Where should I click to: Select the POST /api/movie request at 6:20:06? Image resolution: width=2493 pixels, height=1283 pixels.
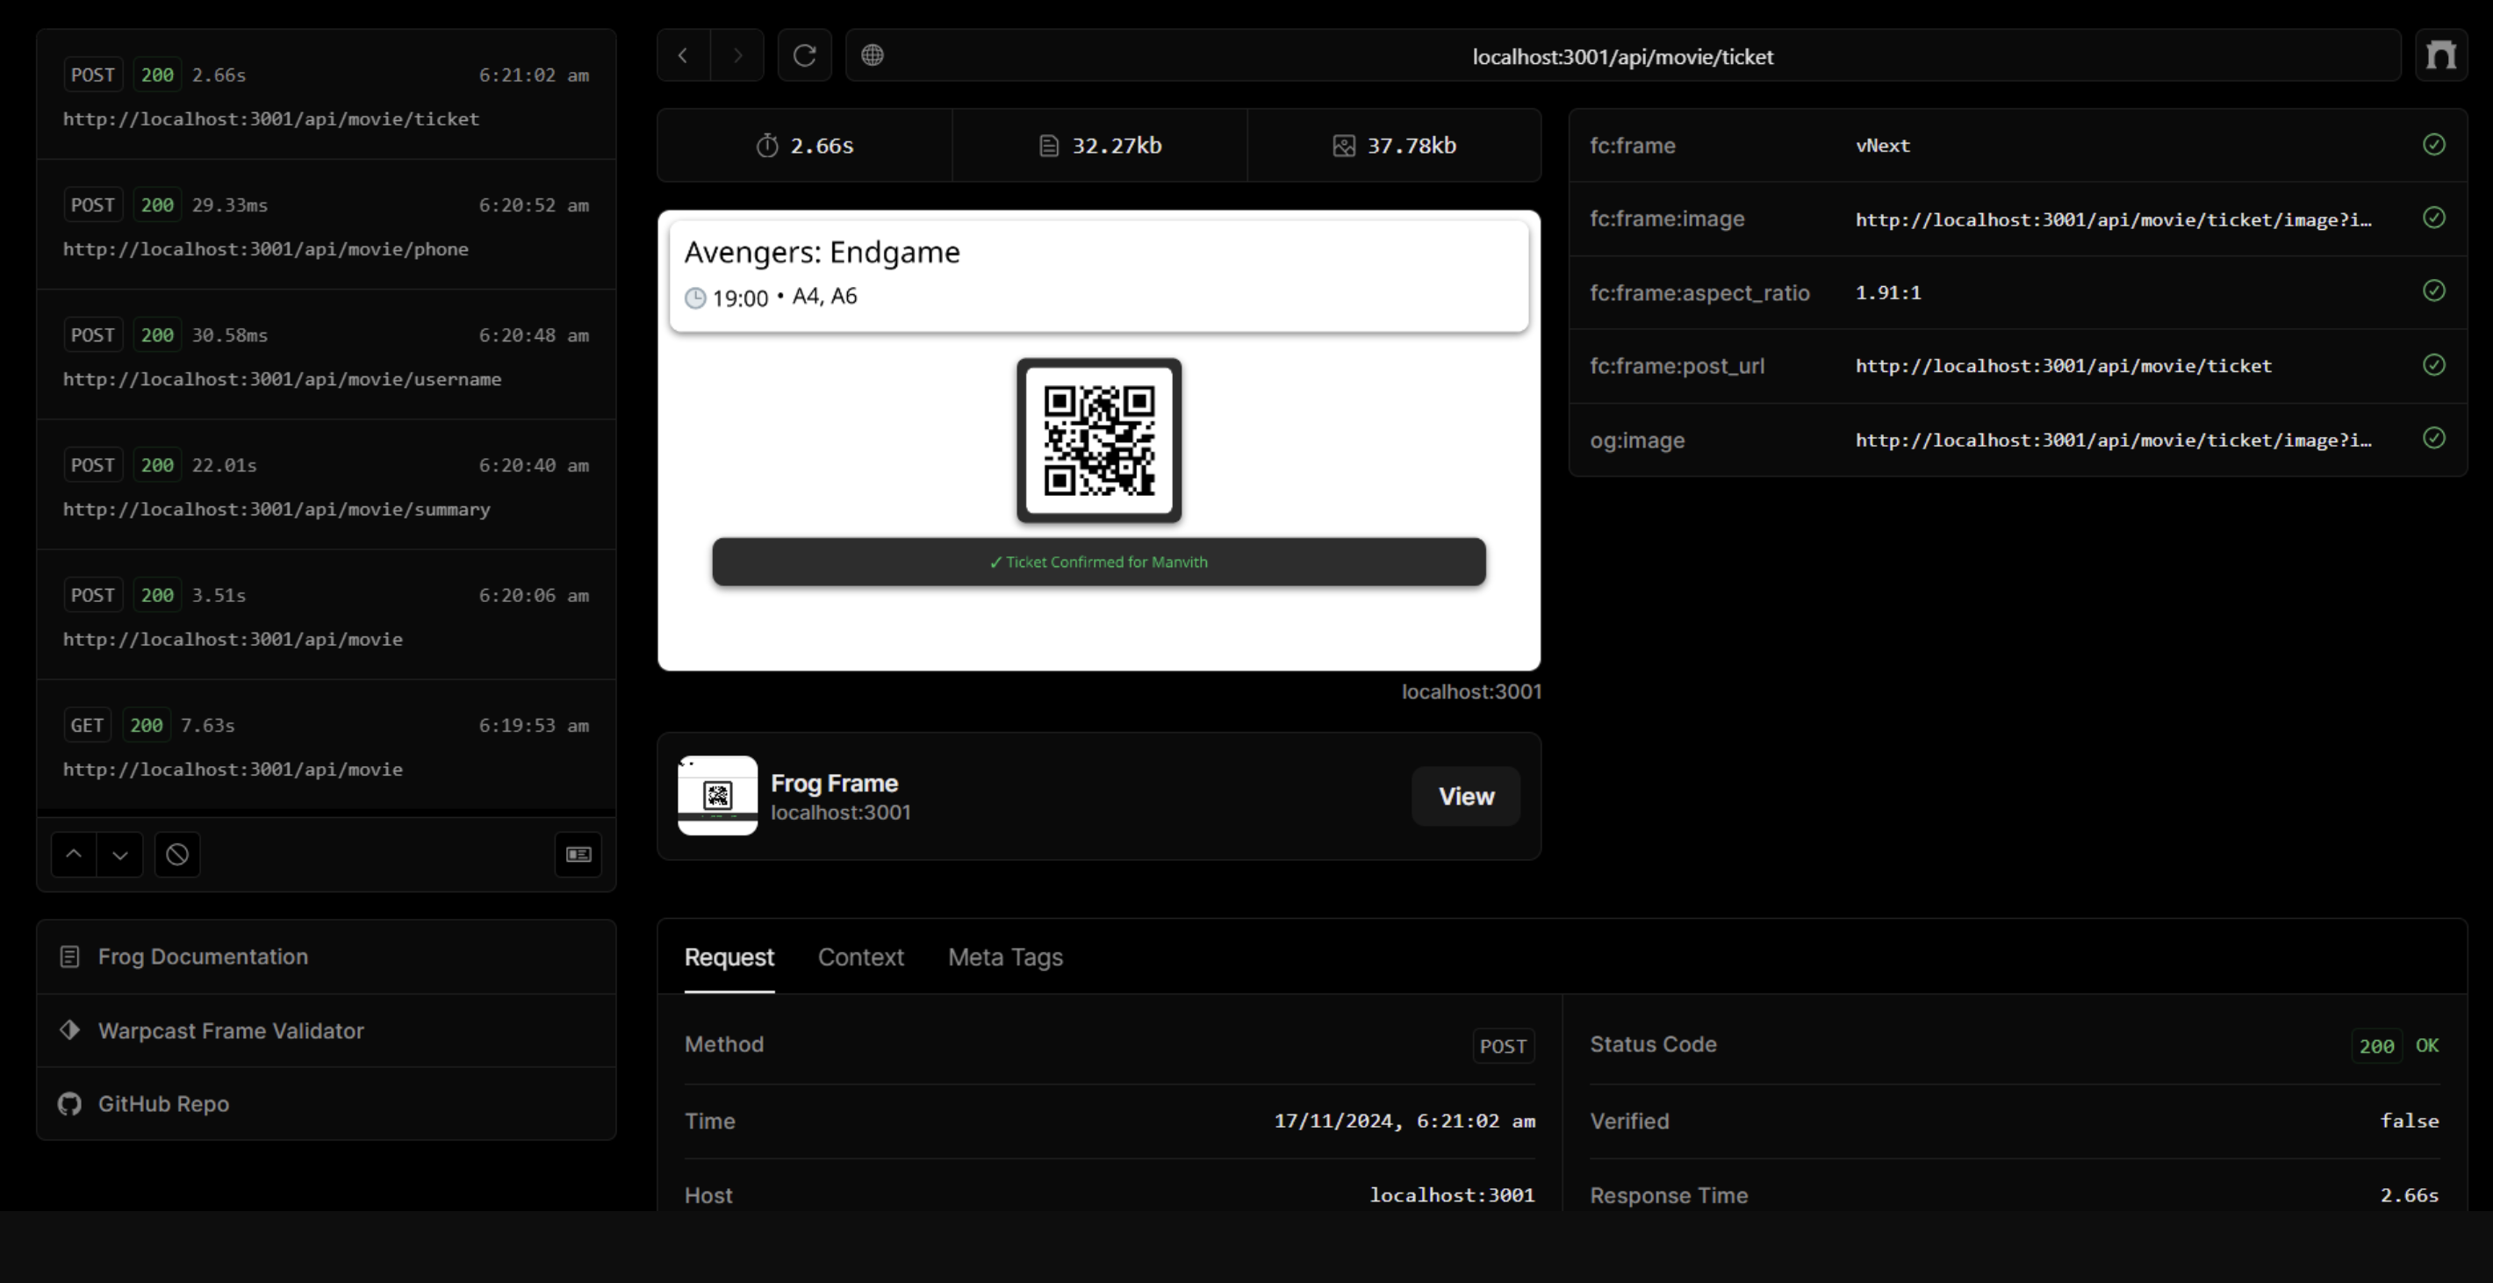pyautogui.click(x=327, y=615)
